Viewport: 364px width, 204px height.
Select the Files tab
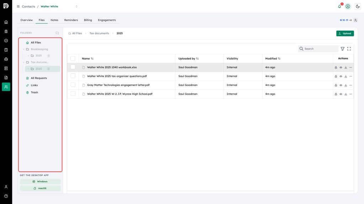(42, 20)
